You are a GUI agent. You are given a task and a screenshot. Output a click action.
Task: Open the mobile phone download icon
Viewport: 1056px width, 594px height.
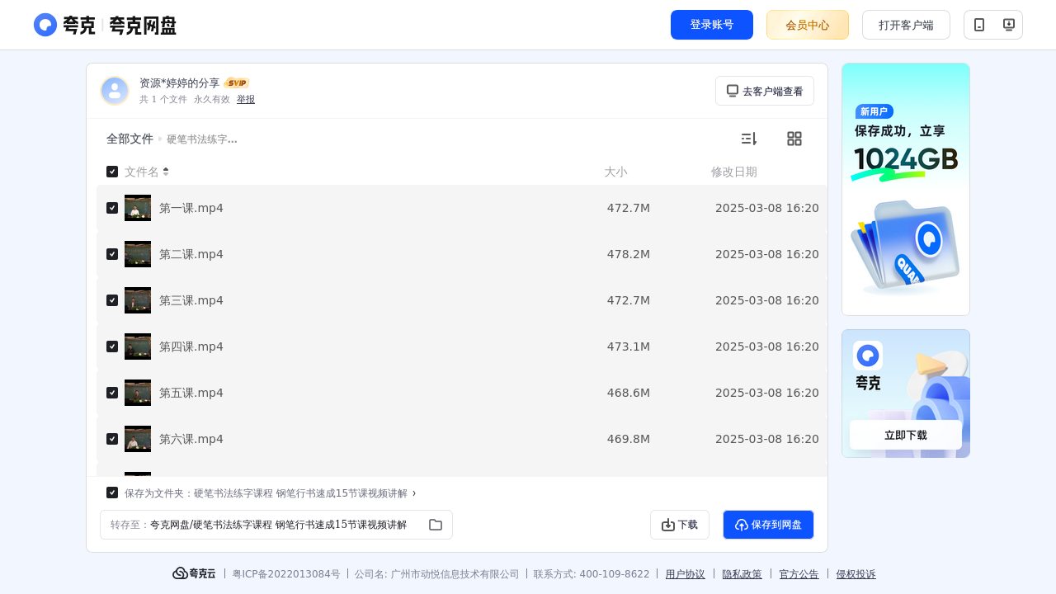979,25
